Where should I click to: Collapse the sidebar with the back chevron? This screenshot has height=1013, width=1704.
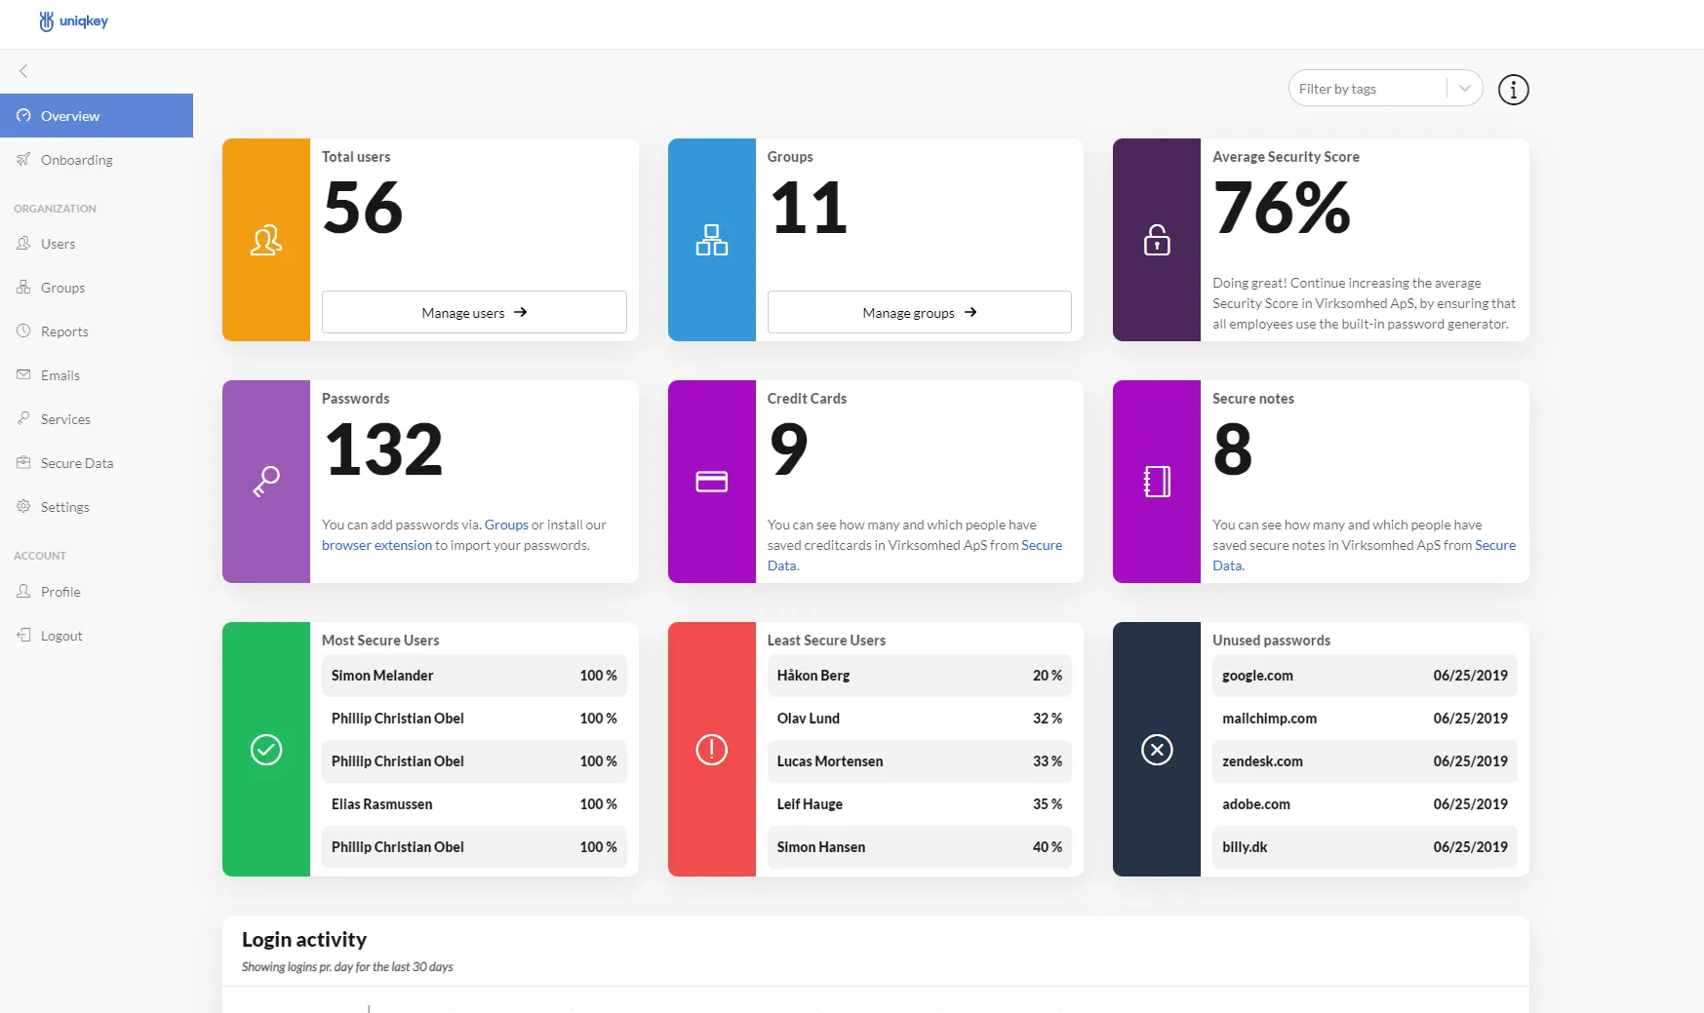pyautogui.click(x=23, y=71)
